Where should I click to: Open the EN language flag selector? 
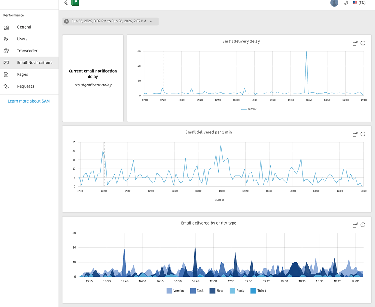(359, 3)
